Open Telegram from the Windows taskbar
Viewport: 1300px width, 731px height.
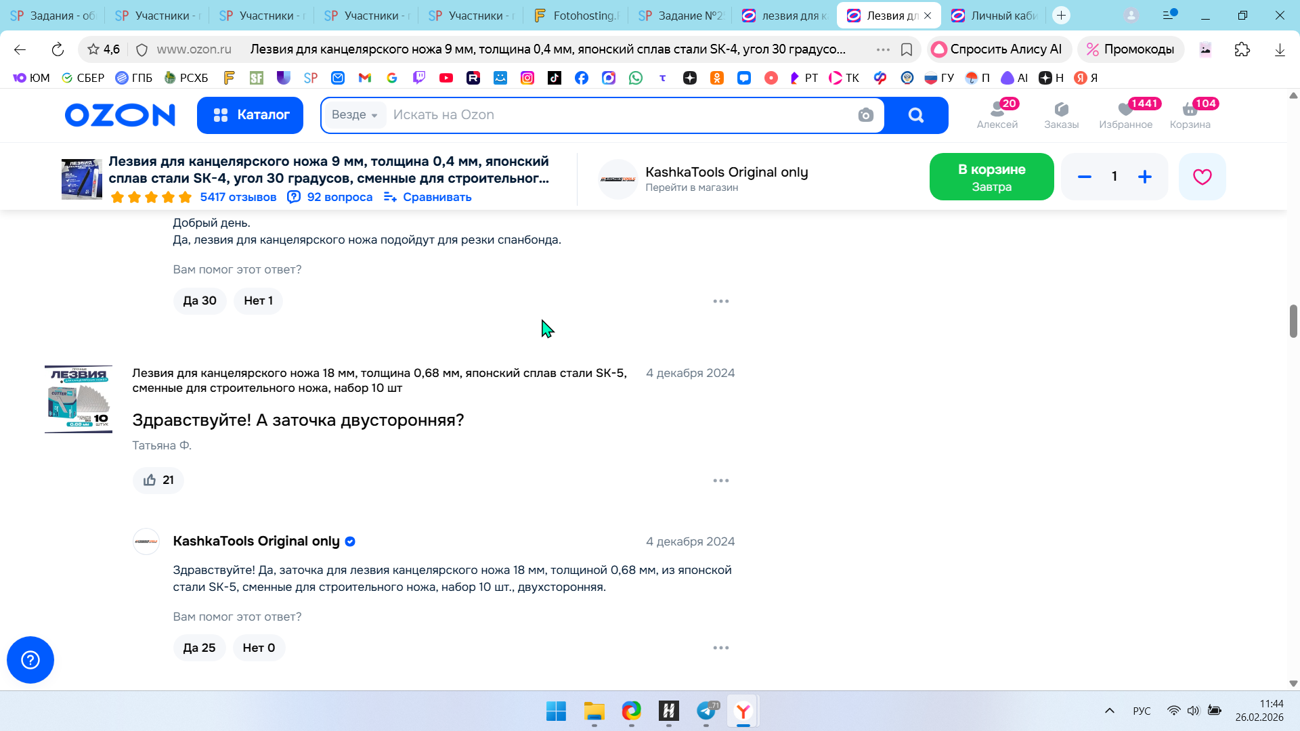click(x=706, y=711)
